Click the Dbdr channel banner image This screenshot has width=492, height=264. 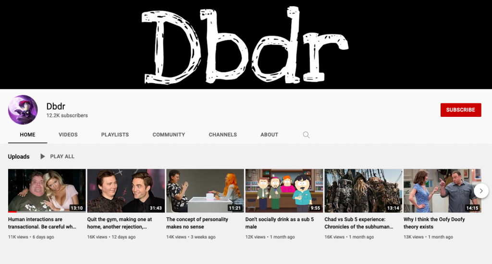(246, 44)
